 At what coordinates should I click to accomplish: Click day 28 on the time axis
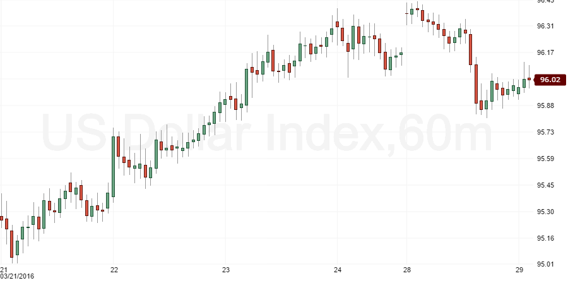(x=407, y=270)
